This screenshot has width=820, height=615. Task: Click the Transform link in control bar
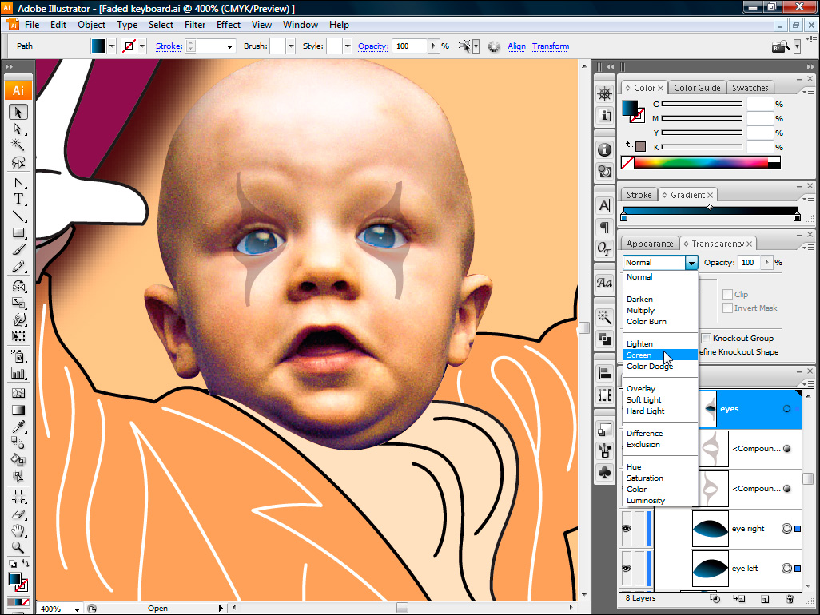550,46
